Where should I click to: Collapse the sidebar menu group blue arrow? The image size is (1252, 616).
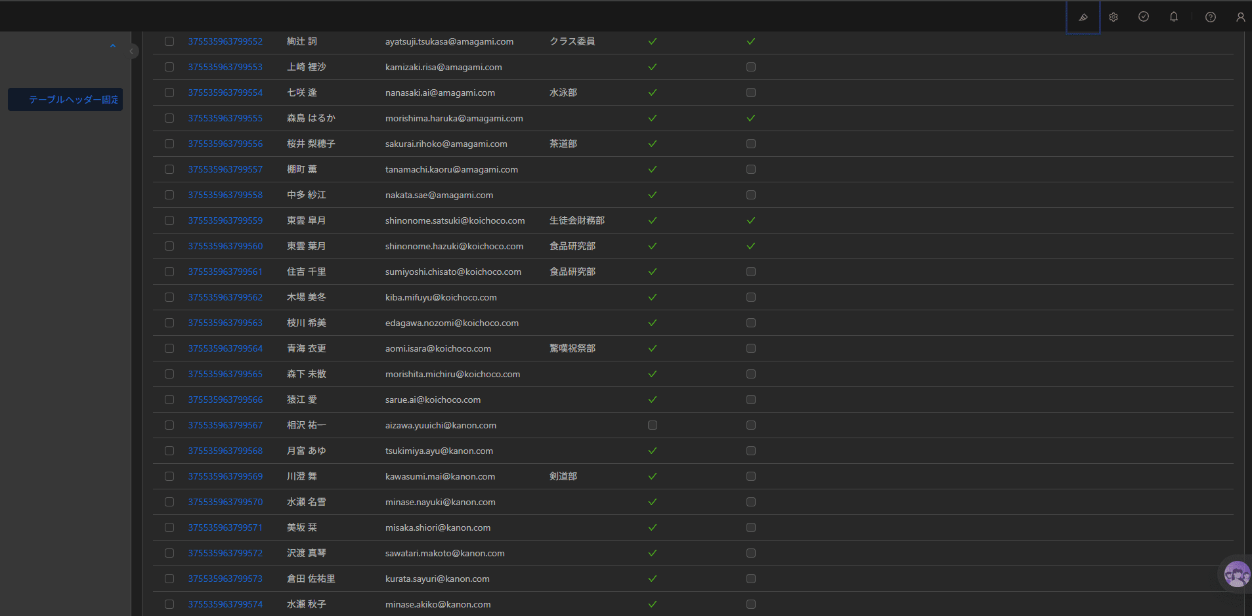click(x=113, y=46)
